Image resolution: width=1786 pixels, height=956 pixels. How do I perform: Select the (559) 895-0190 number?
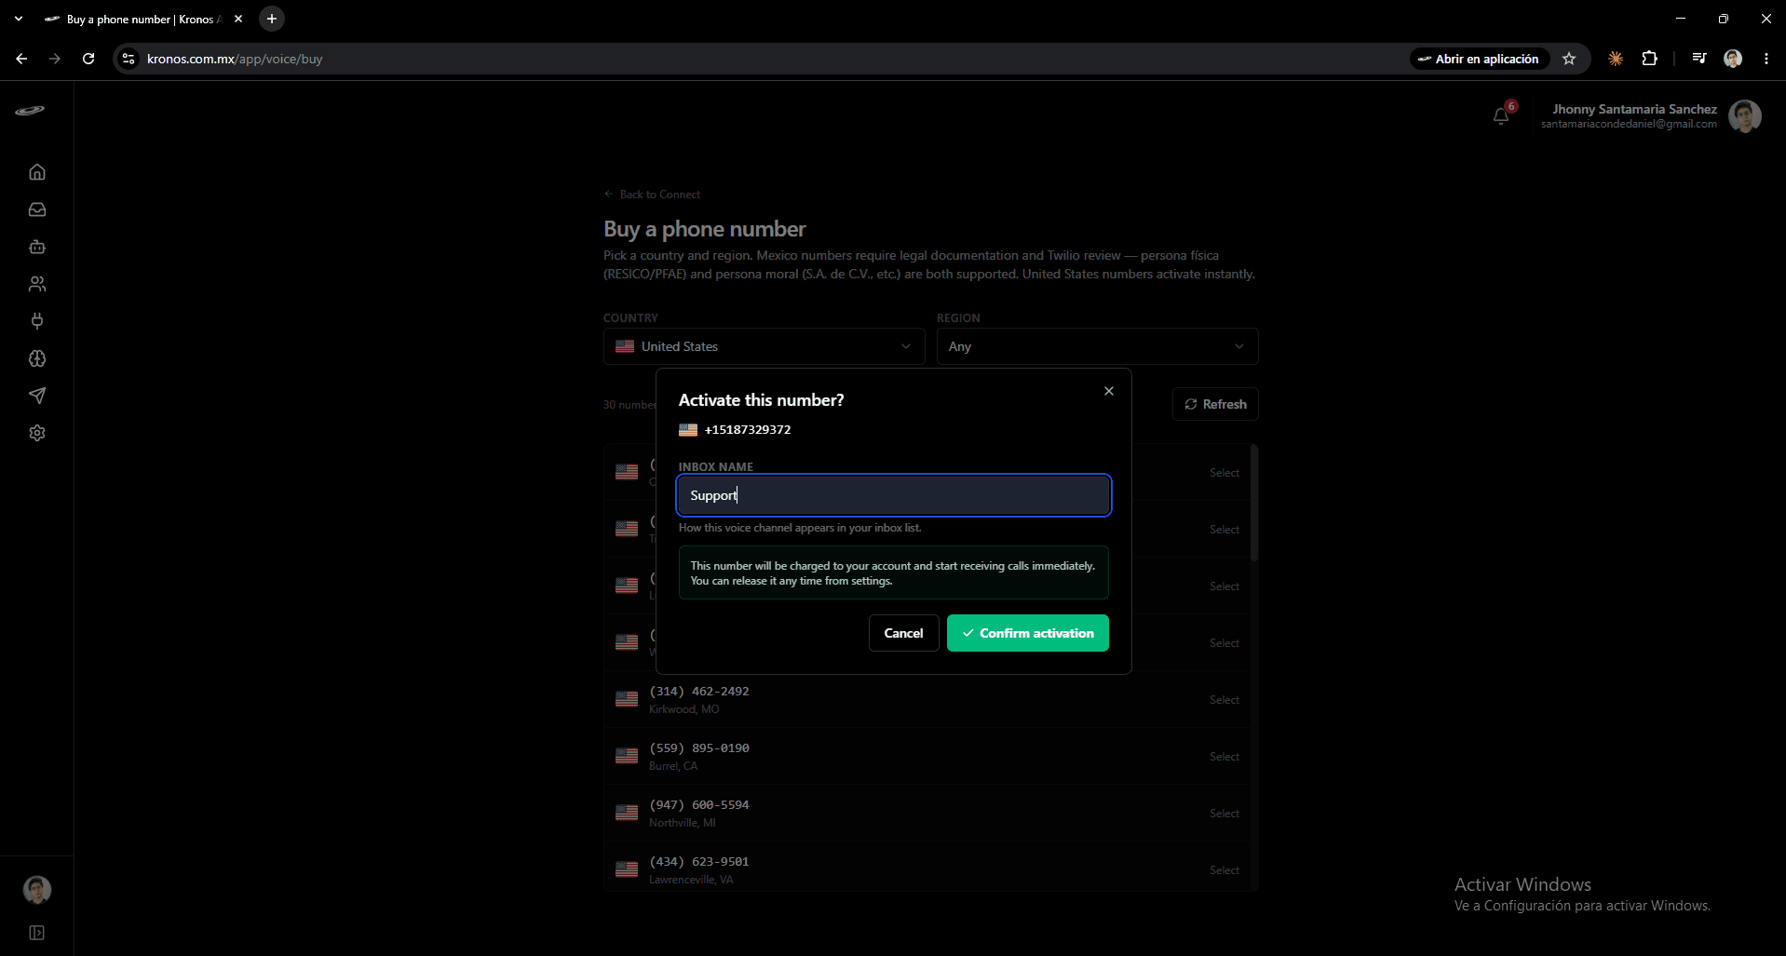click(x=1224, y=757)
